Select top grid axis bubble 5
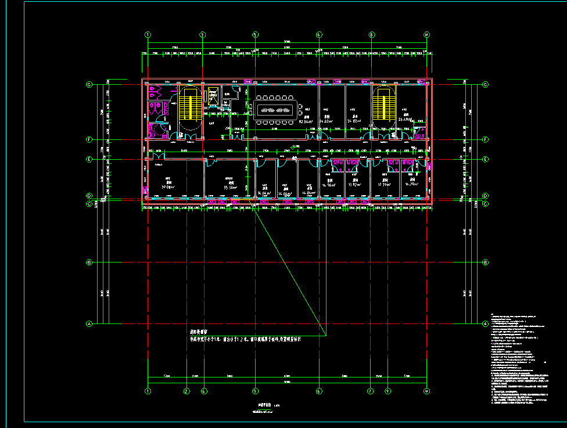567x428 pixels. click(x=255, y=35)
